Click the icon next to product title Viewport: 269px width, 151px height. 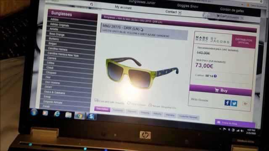click(x=142, y=29)
